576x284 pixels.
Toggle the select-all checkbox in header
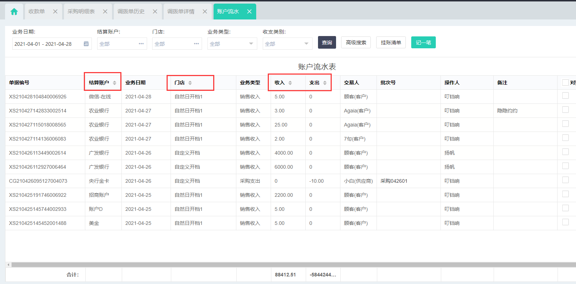tap(566, 83)
